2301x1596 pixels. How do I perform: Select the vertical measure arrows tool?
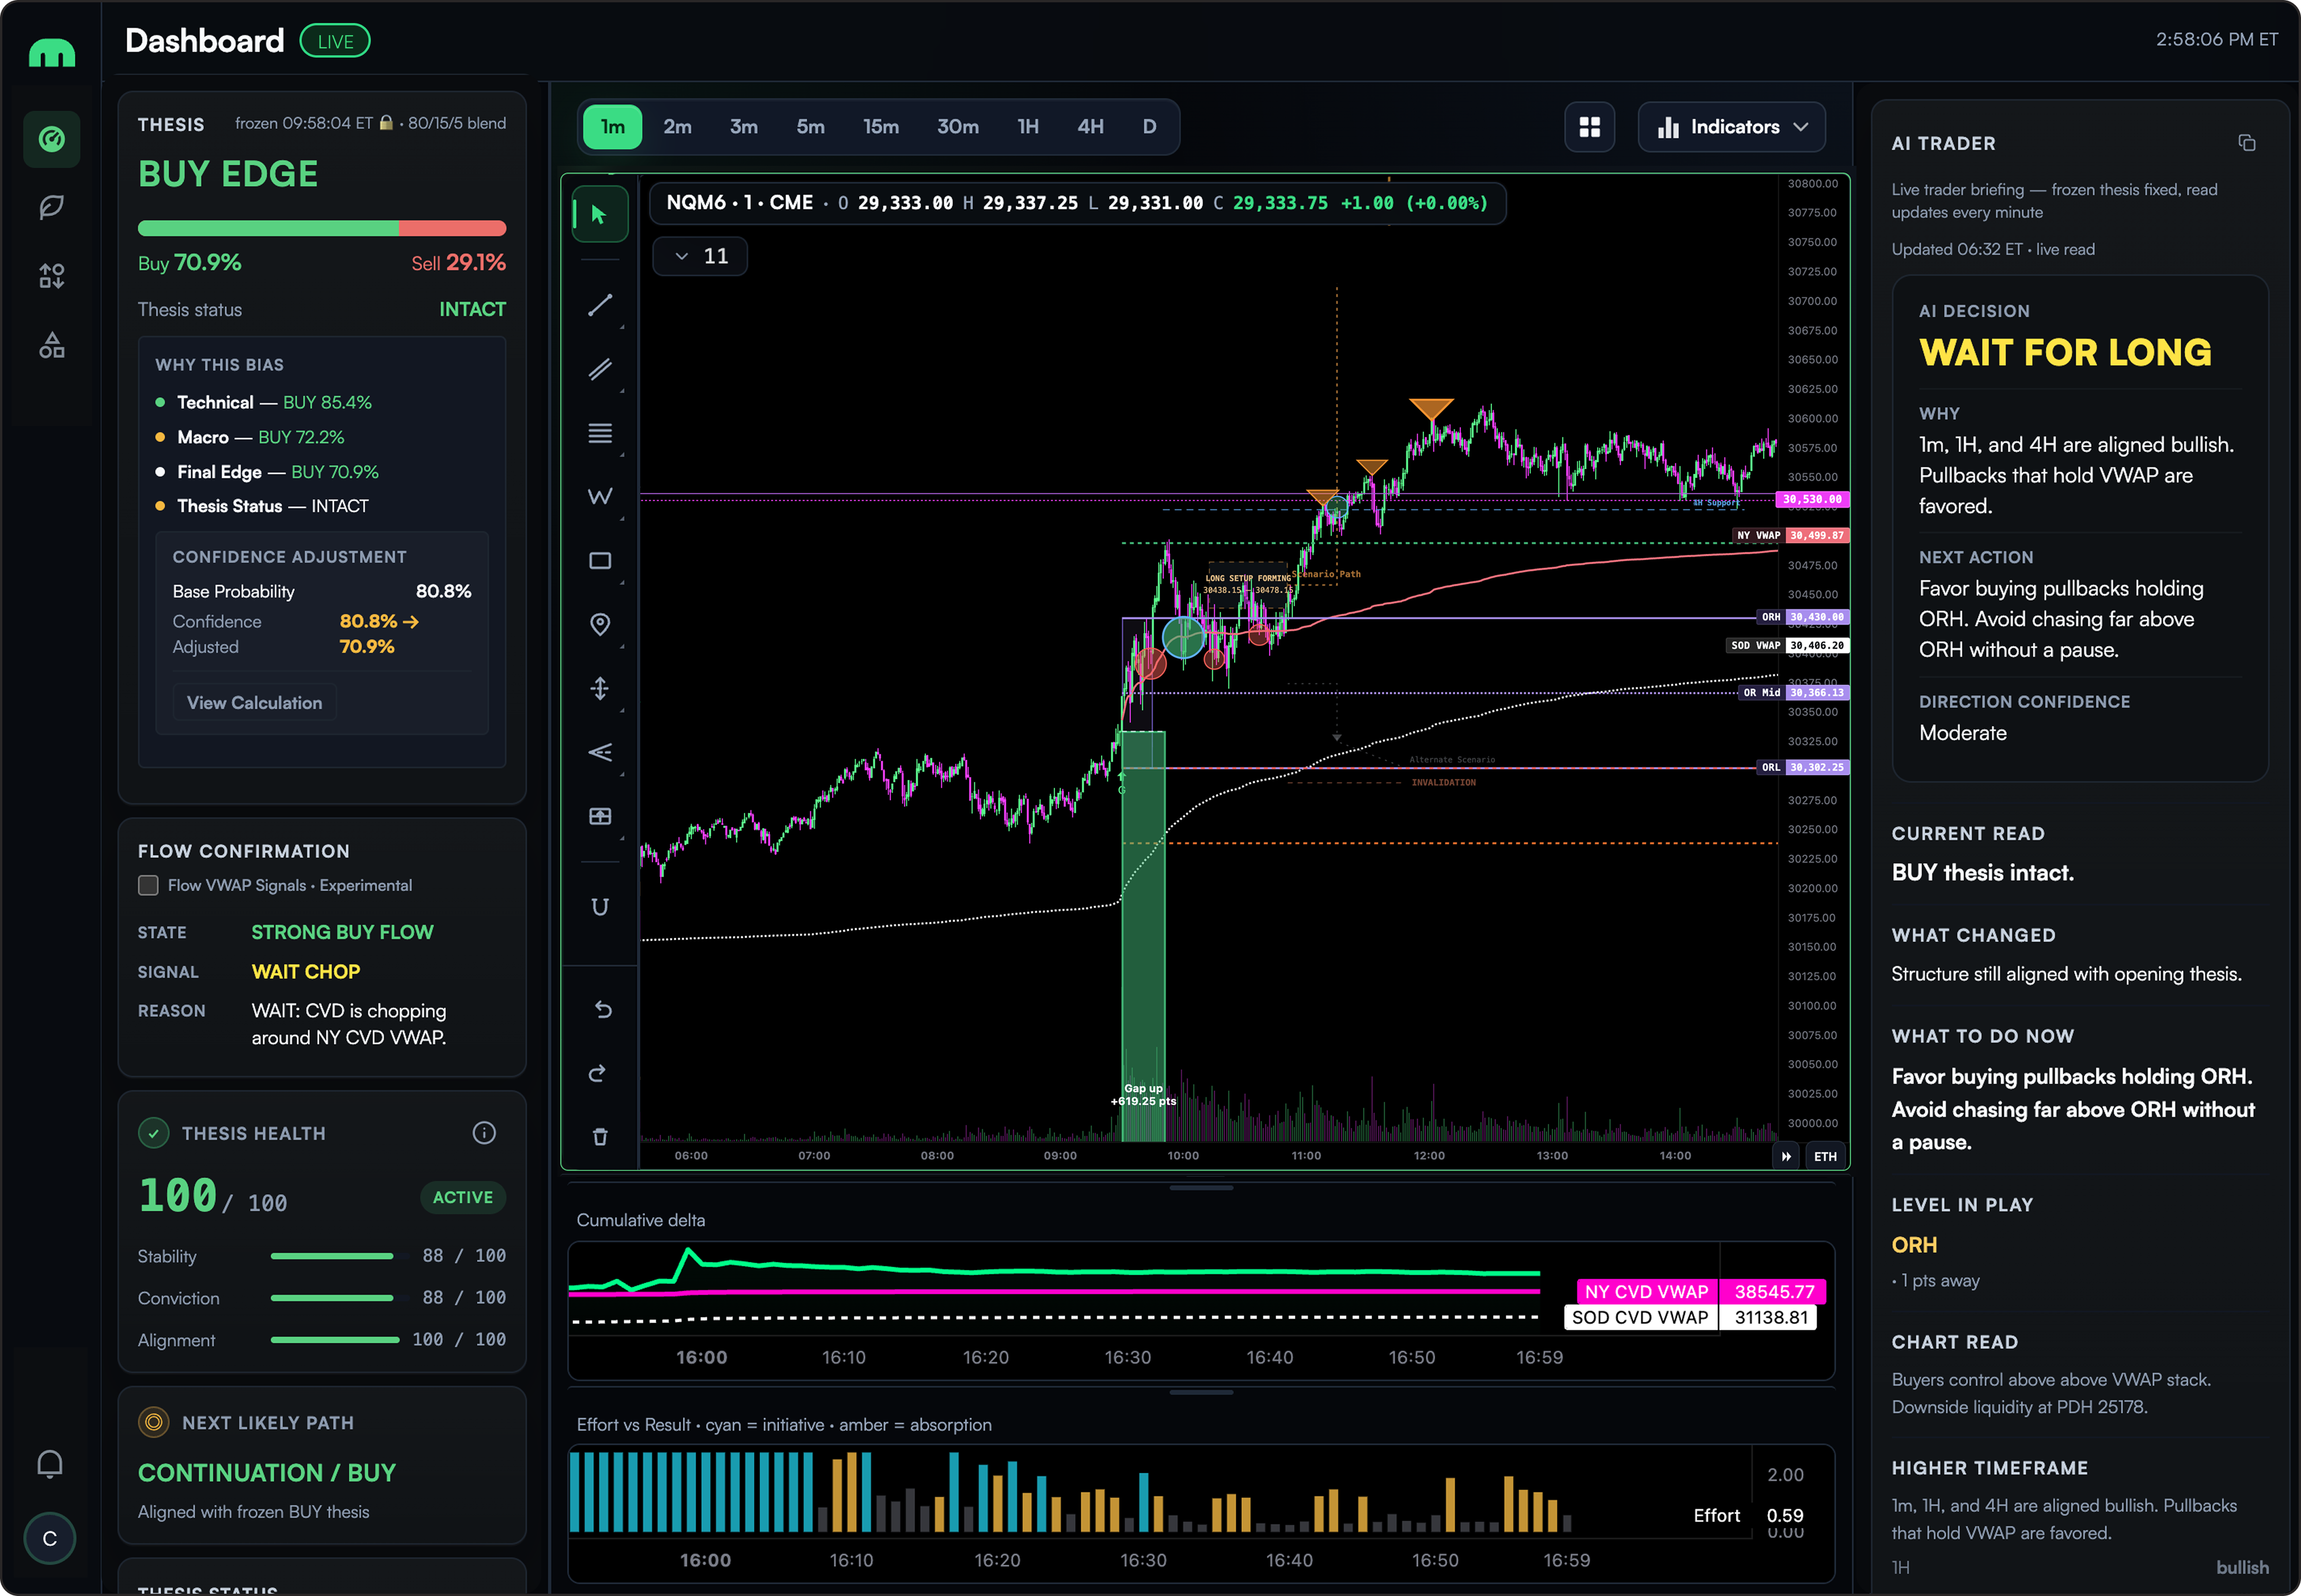[600, 689]
